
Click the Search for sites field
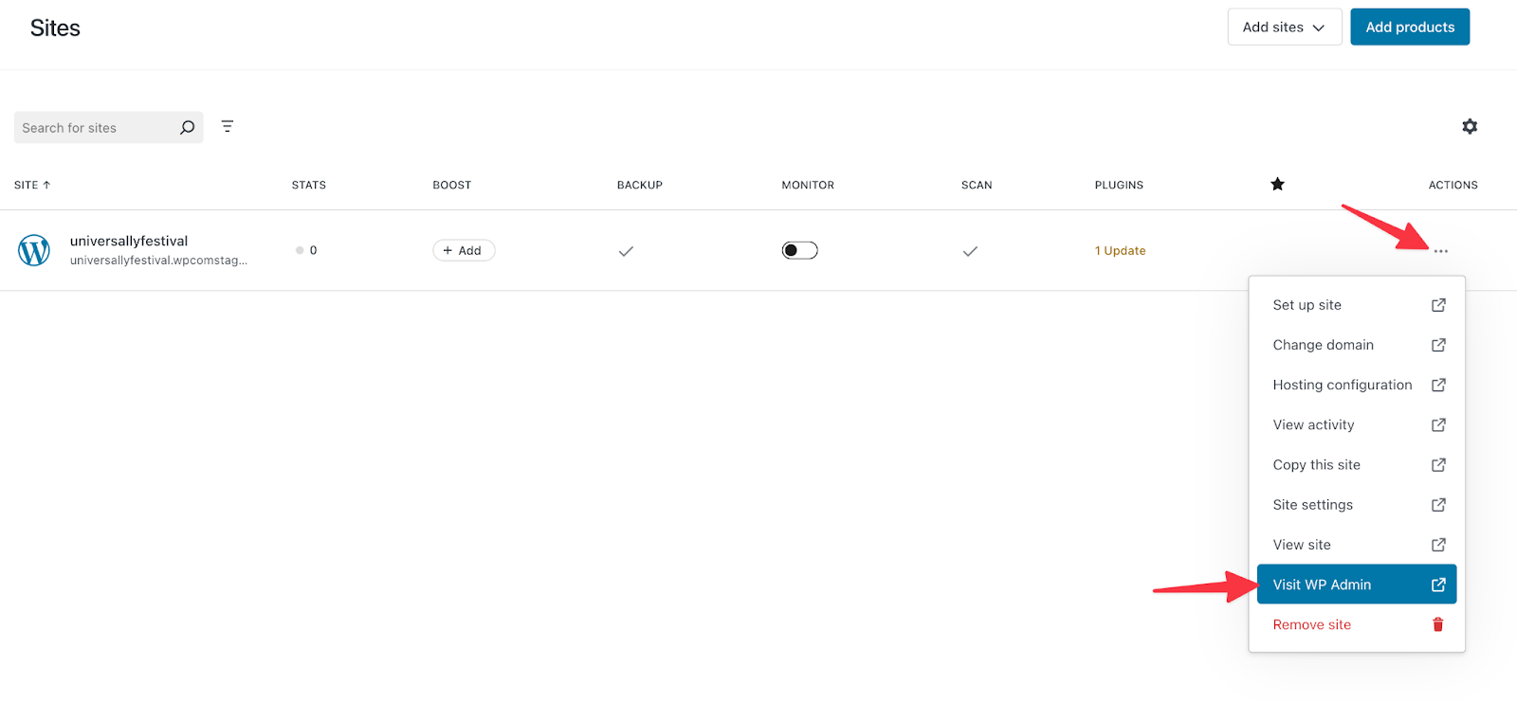(95, 128)
